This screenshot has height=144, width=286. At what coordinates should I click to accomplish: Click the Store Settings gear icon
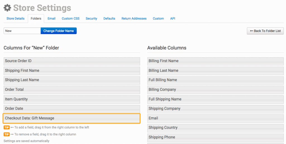7,8
